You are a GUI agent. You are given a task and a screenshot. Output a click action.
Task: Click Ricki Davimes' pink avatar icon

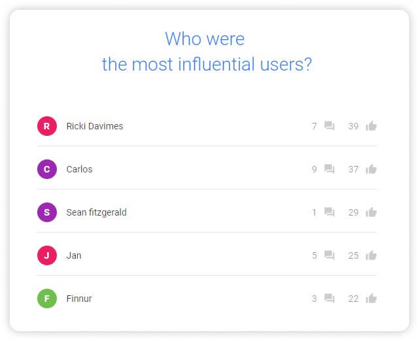click(x=46, y=126)
